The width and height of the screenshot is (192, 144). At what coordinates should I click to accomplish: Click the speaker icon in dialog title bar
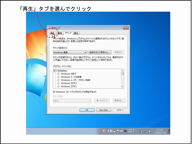click(49, 28)
